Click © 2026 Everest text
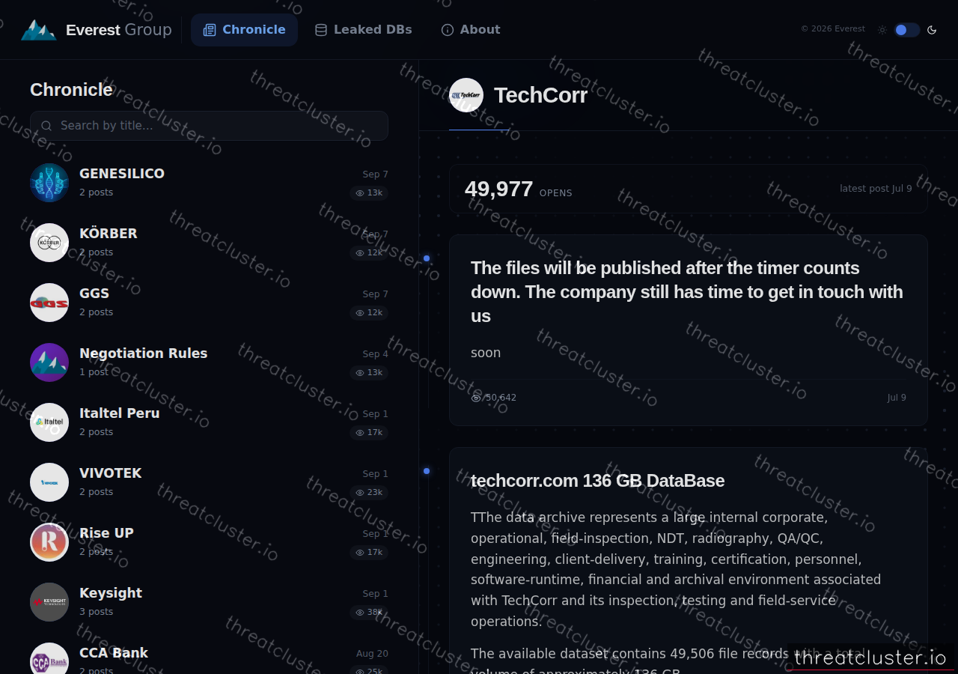This screenshot has height=674, width=958. pos(833,29)
